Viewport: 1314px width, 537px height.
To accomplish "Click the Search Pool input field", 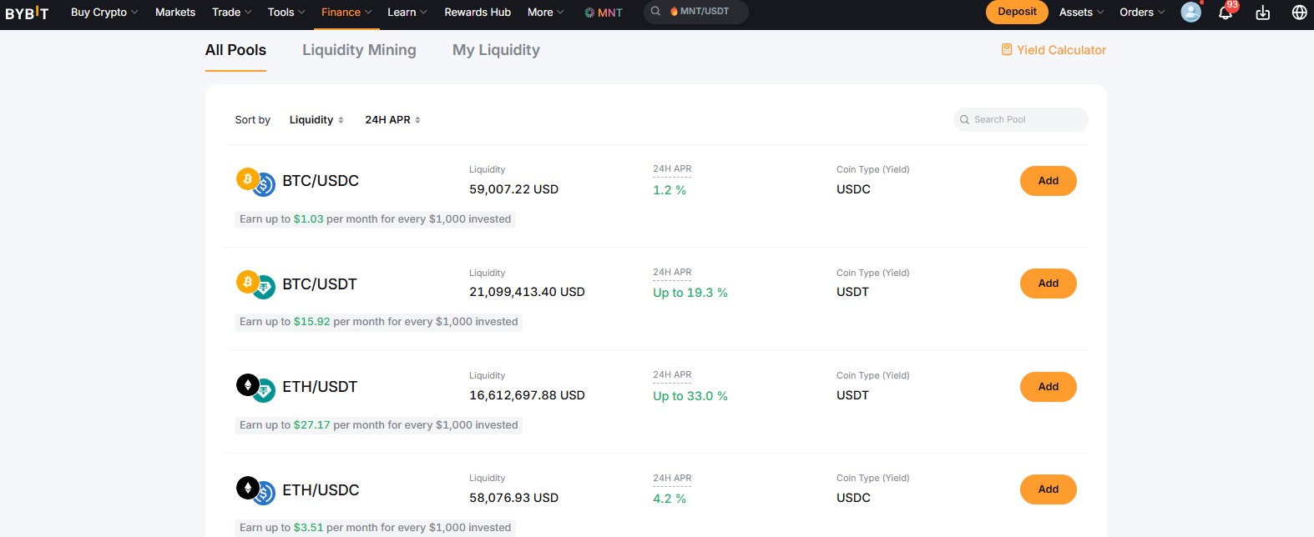I will 1021,120.
